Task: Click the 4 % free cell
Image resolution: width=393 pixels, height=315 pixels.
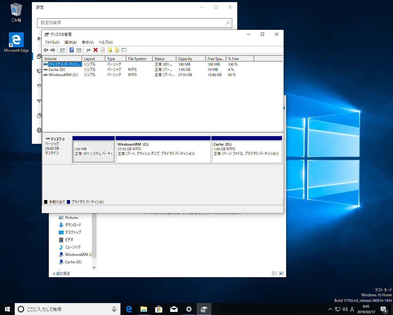Action: [x=231, y=70]
